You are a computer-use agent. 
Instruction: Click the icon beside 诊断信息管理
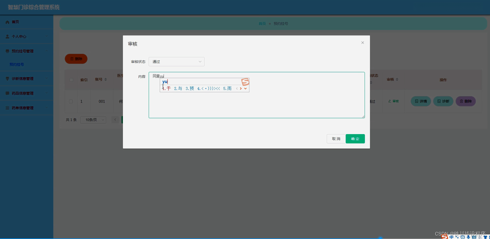pos(7,79)
